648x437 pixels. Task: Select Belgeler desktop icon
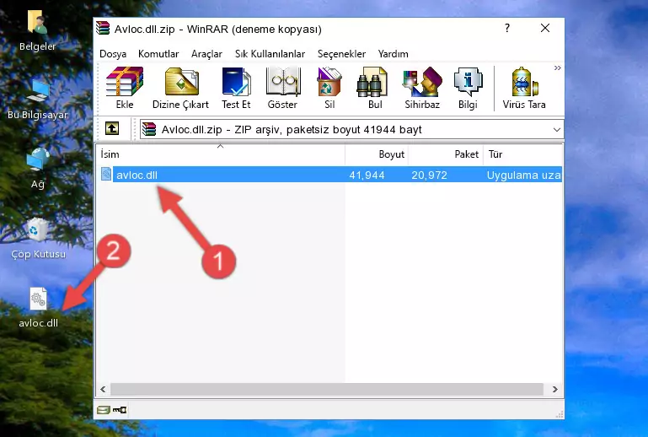(38, 31)
